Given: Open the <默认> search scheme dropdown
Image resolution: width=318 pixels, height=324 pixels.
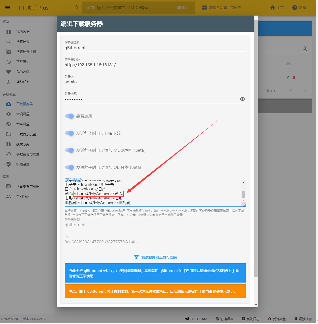Looking at the screenshot, I should click(181, 8).
